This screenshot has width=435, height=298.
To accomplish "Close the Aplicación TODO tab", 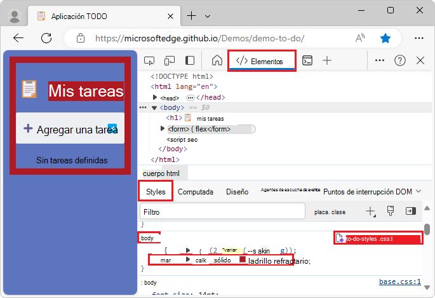I will tap(170, 17).
